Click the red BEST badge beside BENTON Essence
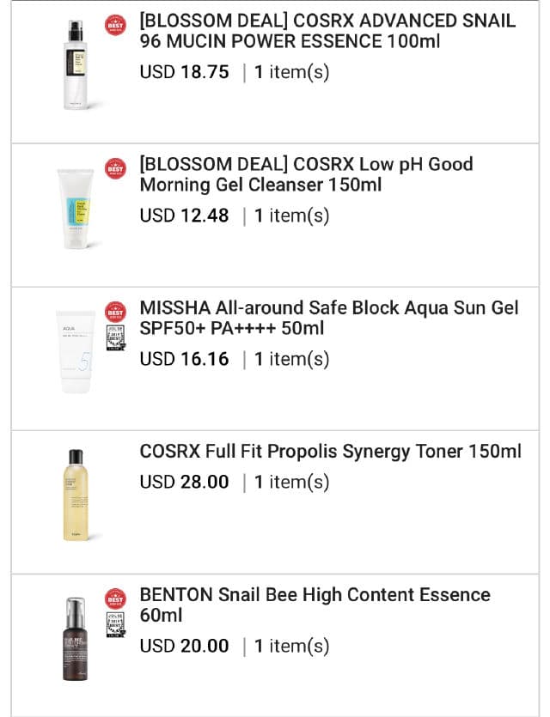Screen dimensions: 550x717 coord(114,599)
